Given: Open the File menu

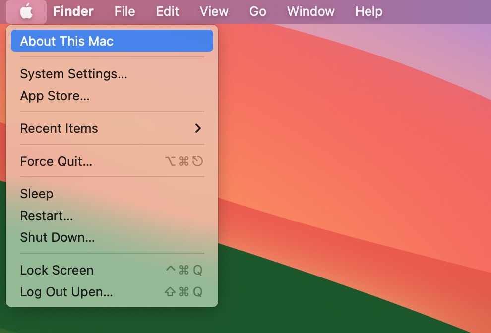Looking at the screenshot, I should [124, 11].
